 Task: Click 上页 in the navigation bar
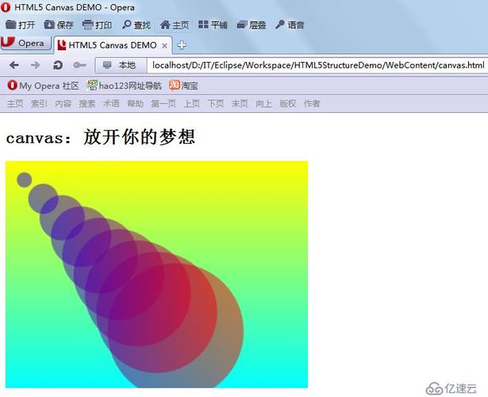(192, 103)
